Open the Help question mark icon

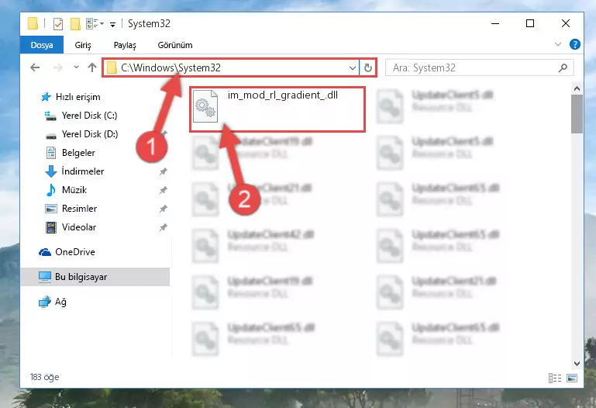[x=574, y=44]
